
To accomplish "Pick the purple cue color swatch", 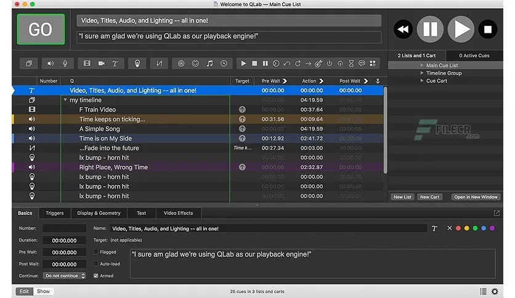I will pyautogui.click(x=492, y=228).
